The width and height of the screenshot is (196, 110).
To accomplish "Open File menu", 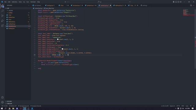I will (5, 2).
